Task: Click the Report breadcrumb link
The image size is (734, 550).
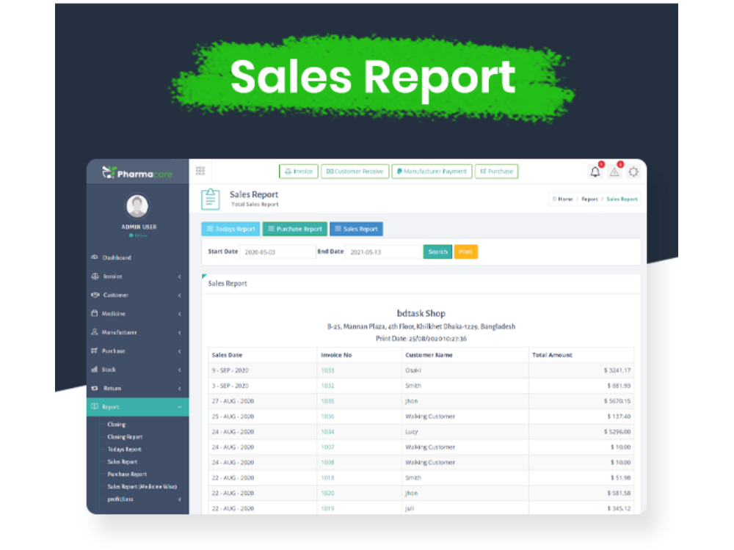Action: click(x=589, y=199)
